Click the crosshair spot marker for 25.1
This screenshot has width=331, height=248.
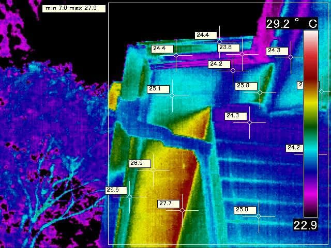[x=172, y=96]
